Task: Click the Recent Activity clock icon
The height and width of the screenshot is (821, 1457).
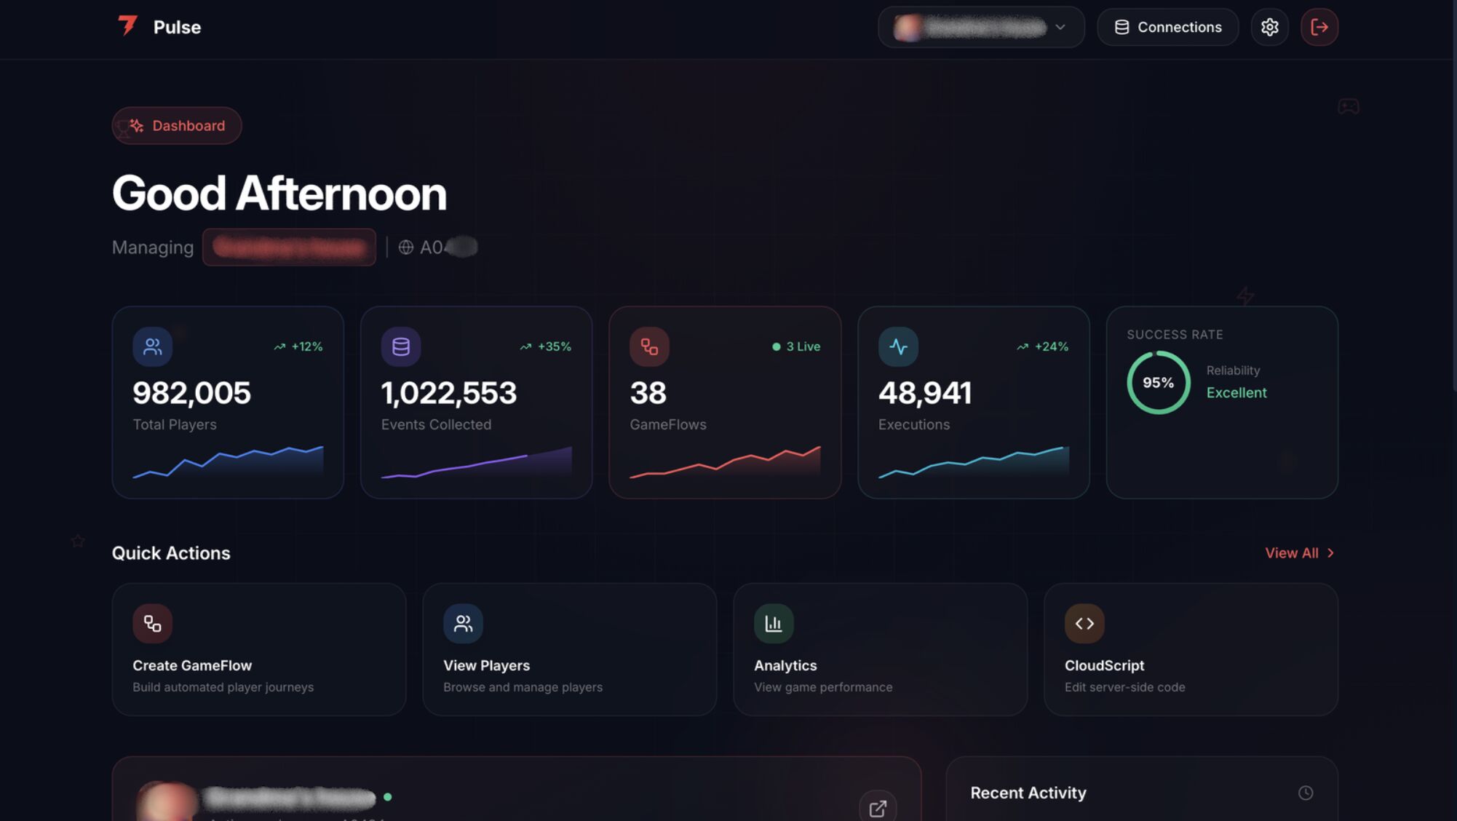Action: pyautogui.click(x=1305, y=793)
